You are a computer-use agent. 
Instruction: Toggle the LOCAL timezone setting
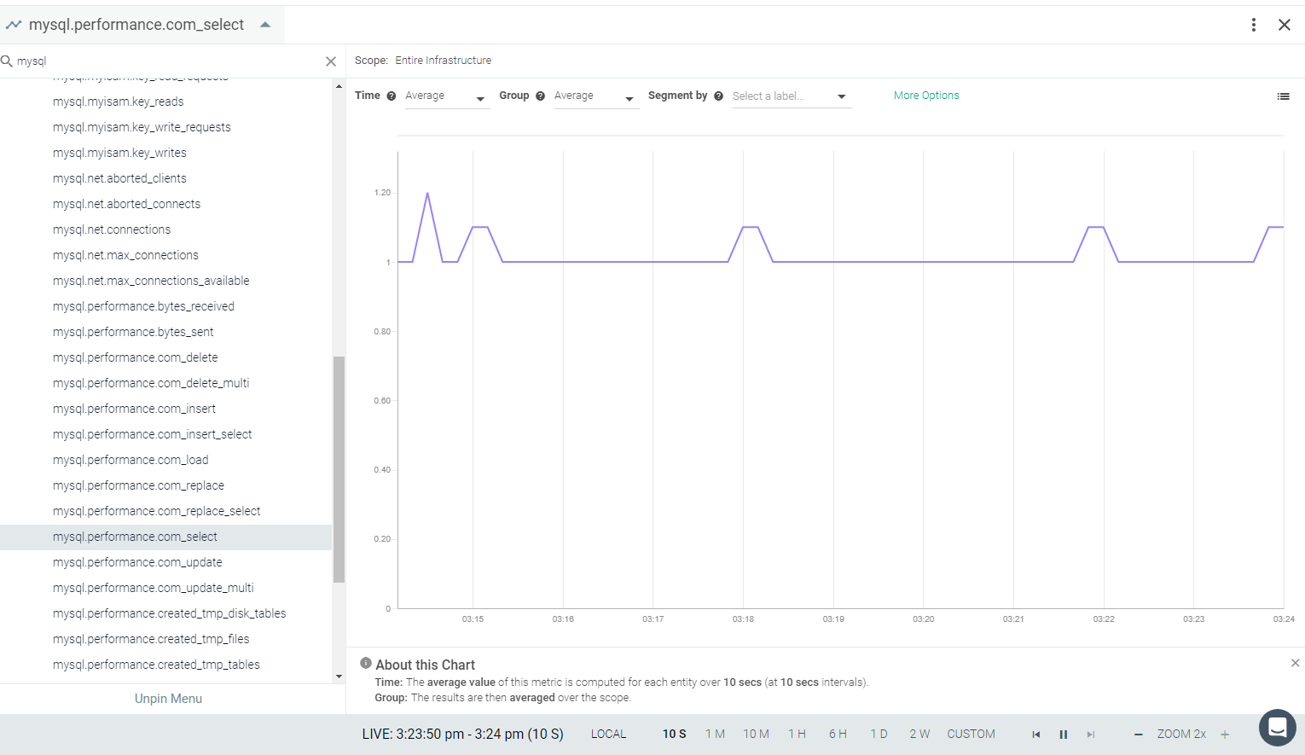pos(608,735)
